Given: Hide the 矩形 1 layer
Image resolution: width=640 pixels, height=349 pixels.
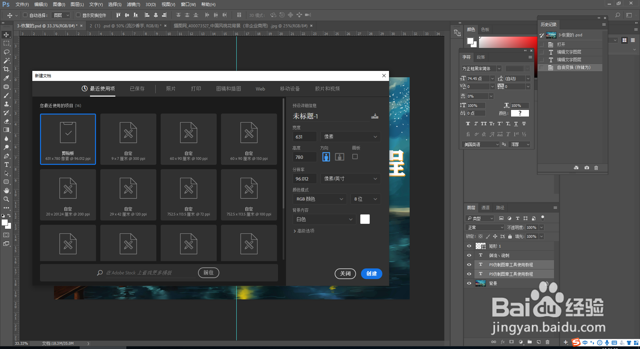Looking at the screenshot, I should pyautogui.click(x=469, y=246).
